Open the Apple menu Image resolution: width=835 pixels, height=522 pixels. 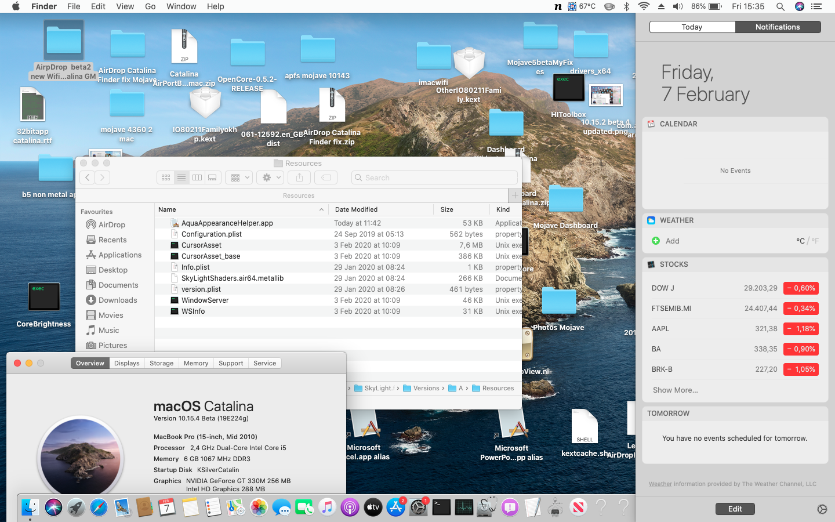click(16, 6)
